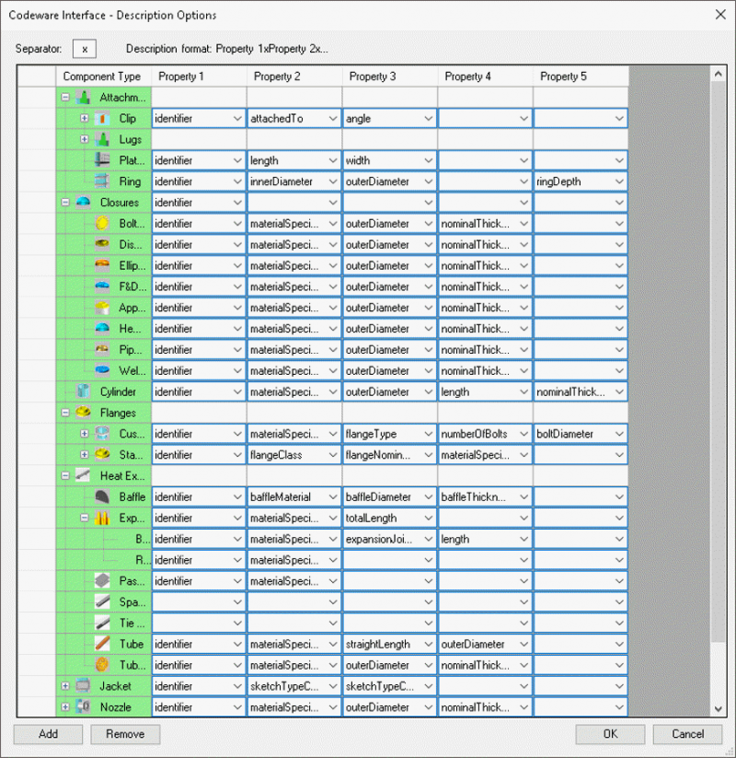Open Baffle Property 2 baffleMaterial dropdown
This screenshot has width=736, height=758.
click(x=332, y=497)
